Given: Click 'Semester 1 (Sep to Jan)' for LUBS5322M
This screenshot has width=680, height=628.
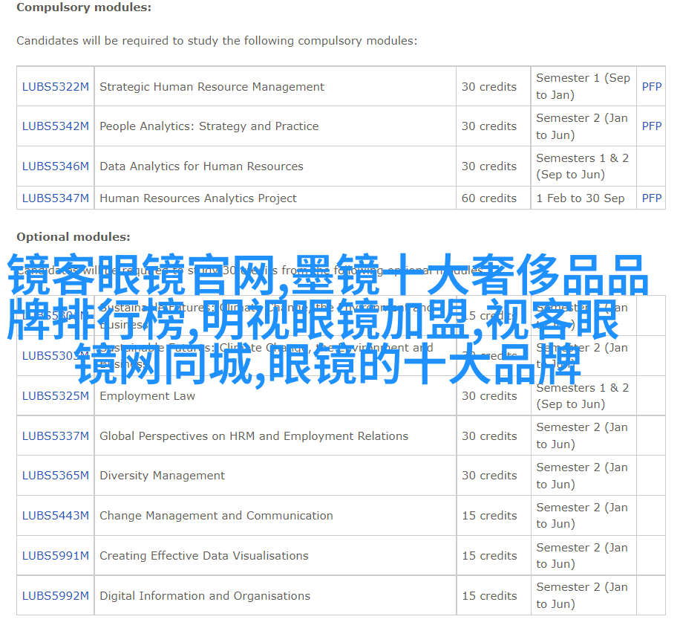Looking at the screenshot, I should coord(583,86).
